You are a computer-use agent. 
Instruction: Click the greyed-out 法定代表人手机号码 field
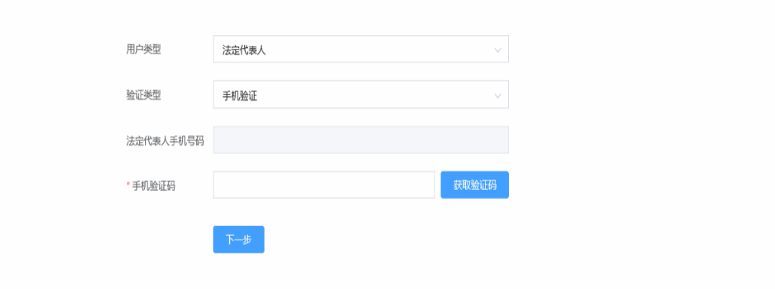[x=361, y=140]
